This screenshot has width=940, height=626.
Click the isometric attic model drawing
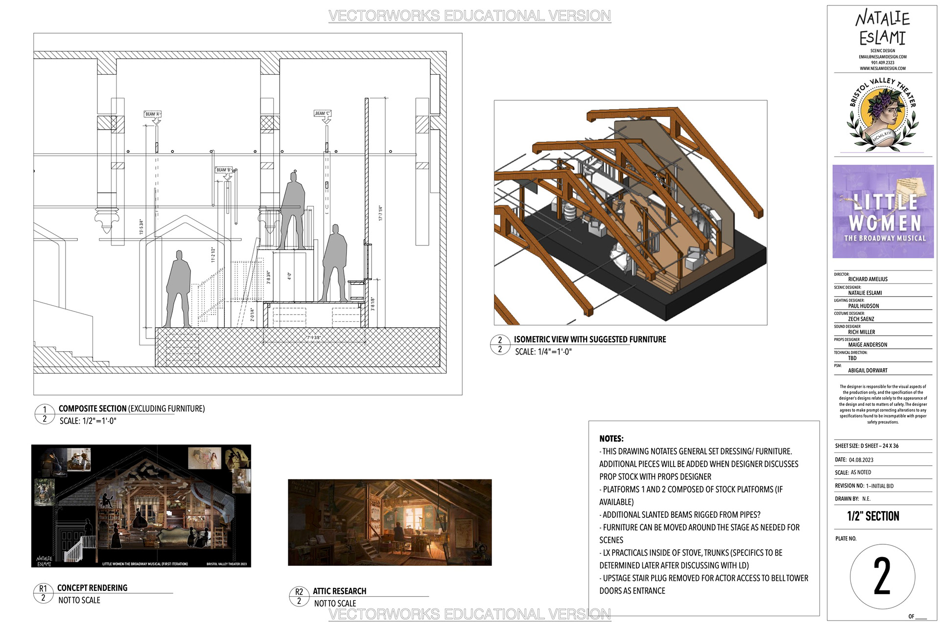(630, 213)
